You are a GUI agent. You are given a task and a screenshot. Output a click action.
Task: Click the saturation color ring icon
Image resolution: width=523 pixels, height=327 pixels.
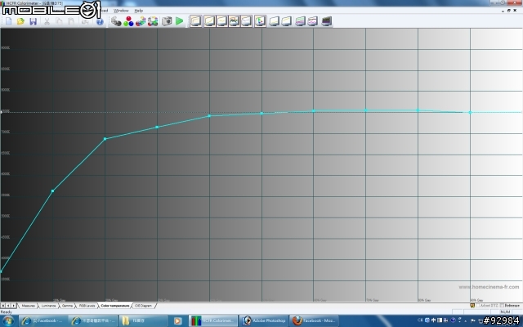tap(153, 21)
